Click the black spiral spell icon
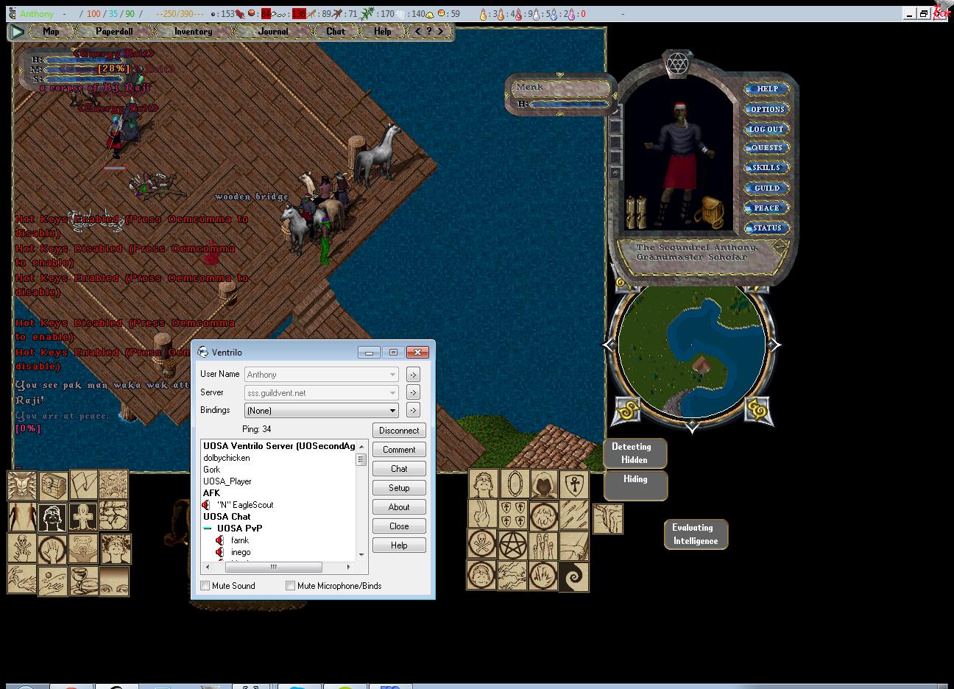Viewport: 954px width, 689px height. [x=574, y=576]
